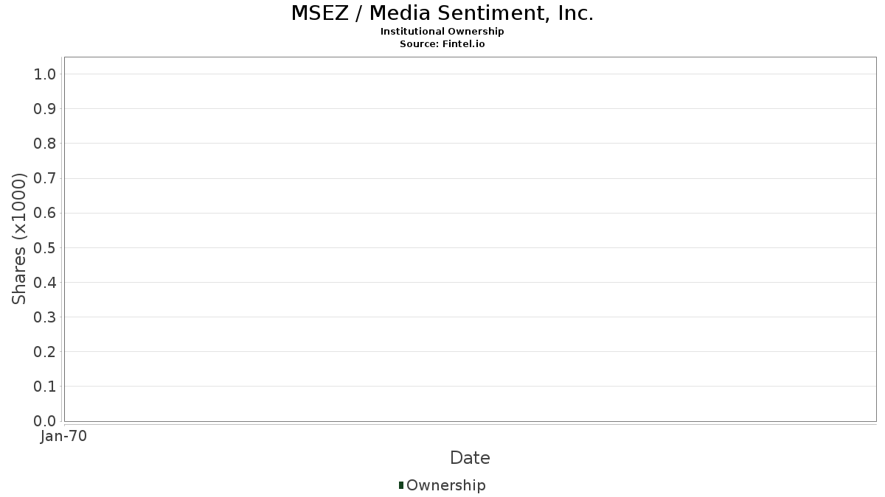This screenshot has height=497, width=885.
Task: Click the 0.4 y-axis tick label
Action: 44,282
